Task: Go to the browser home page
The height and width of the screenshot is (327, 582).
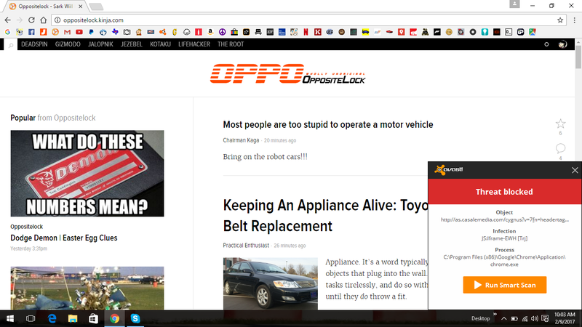Action: pyautogui.click(x=44, y=20)
